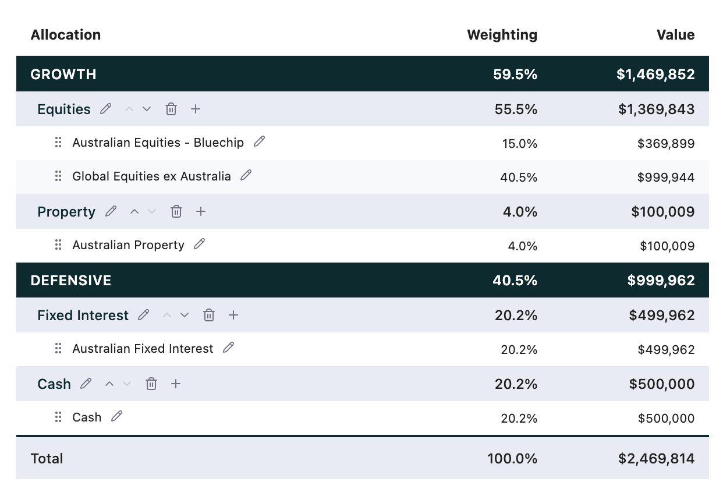Move Fixed Interest category down

pyautogui.click(x=185, y=315)
